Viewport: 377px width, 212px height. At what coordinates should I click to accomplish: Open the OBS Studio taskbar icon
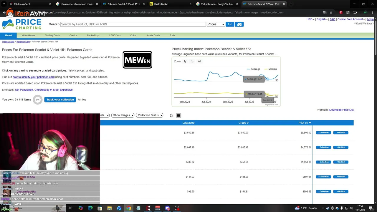click(x=177, y=208)
